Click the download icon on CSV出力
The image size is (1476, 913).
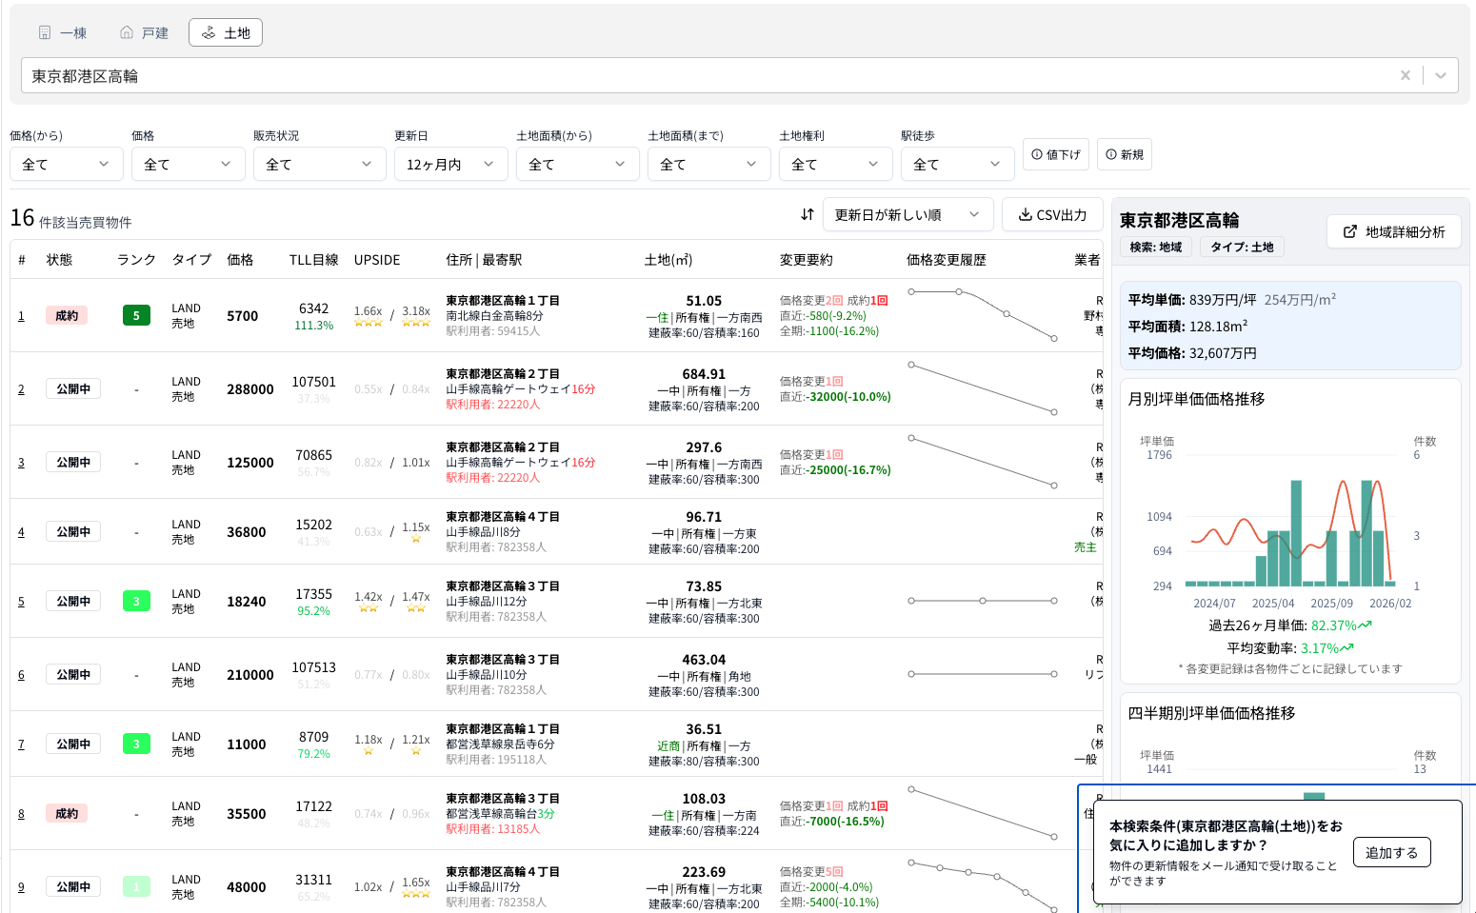[1027, 214]
